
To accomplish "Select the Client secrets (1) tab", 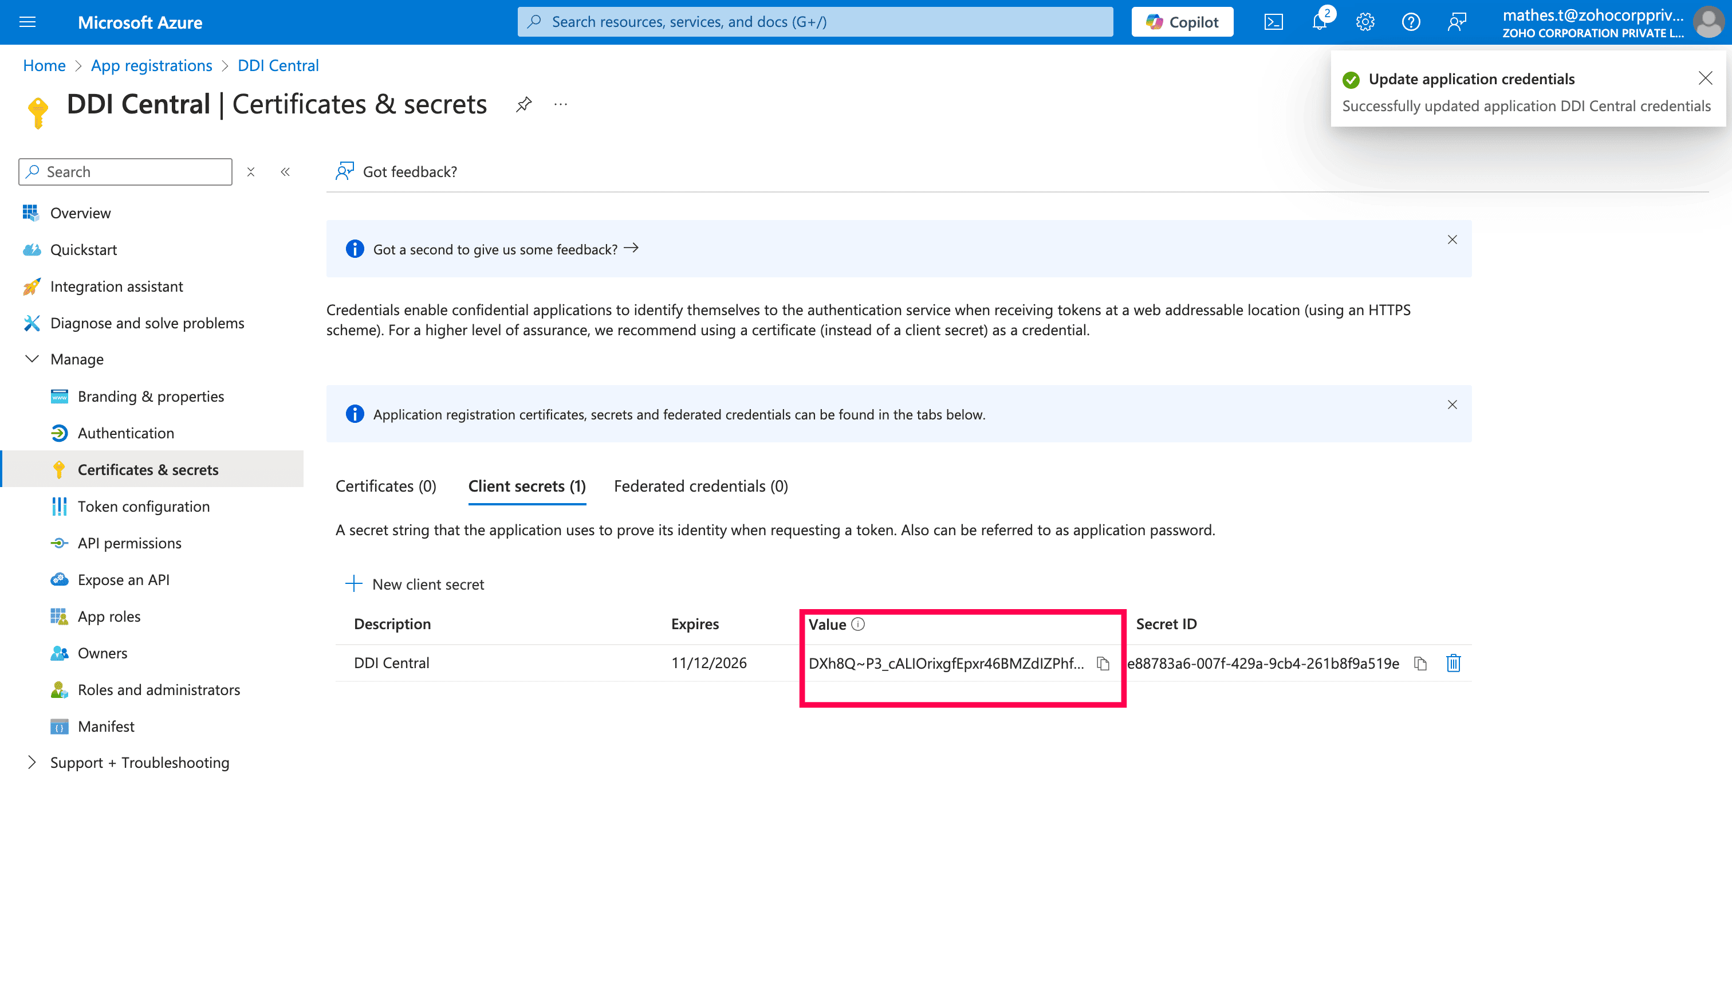I will (x=528, y=486).
